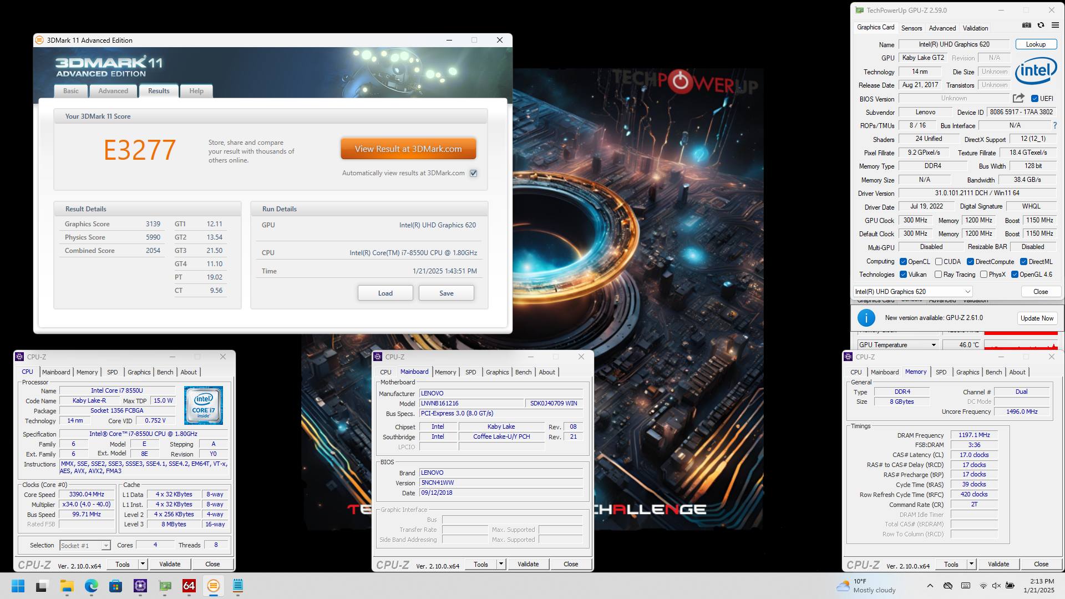
Task: Click the Save button in Run Details
Action: (447, 293)
